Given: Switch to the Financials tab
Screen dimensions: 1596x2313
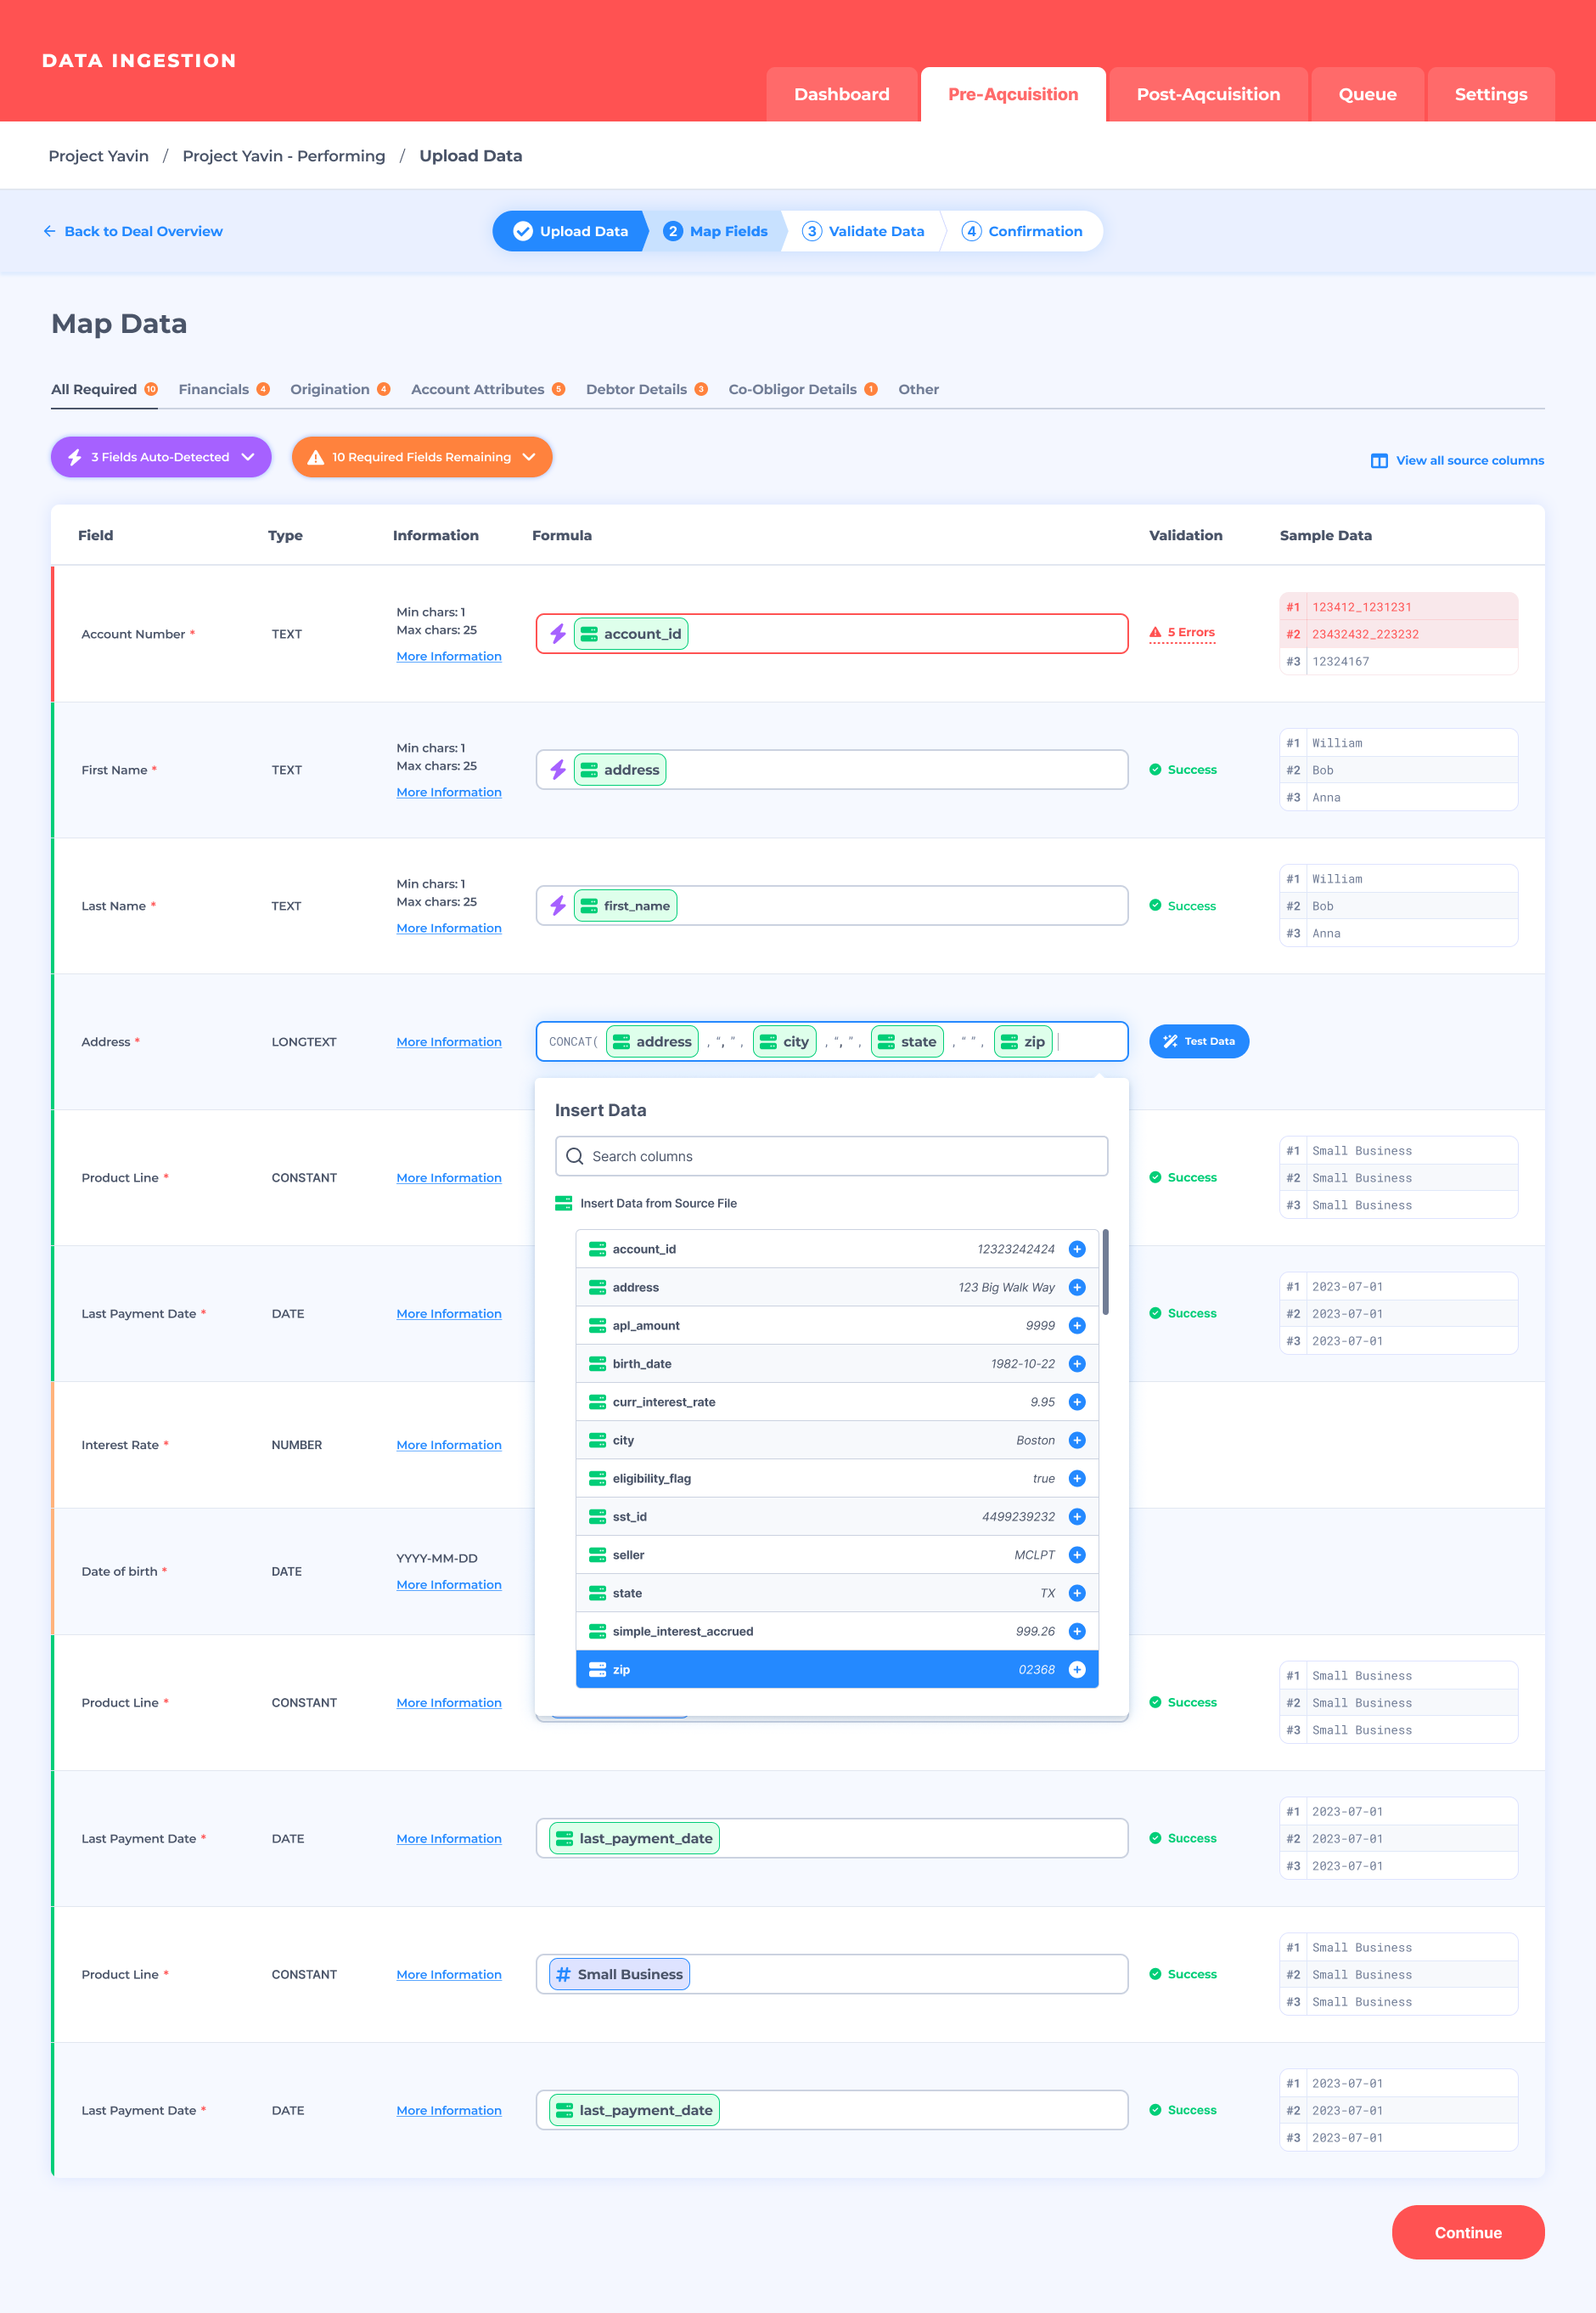Looking at the screenshot, I should tap(214, 389).
